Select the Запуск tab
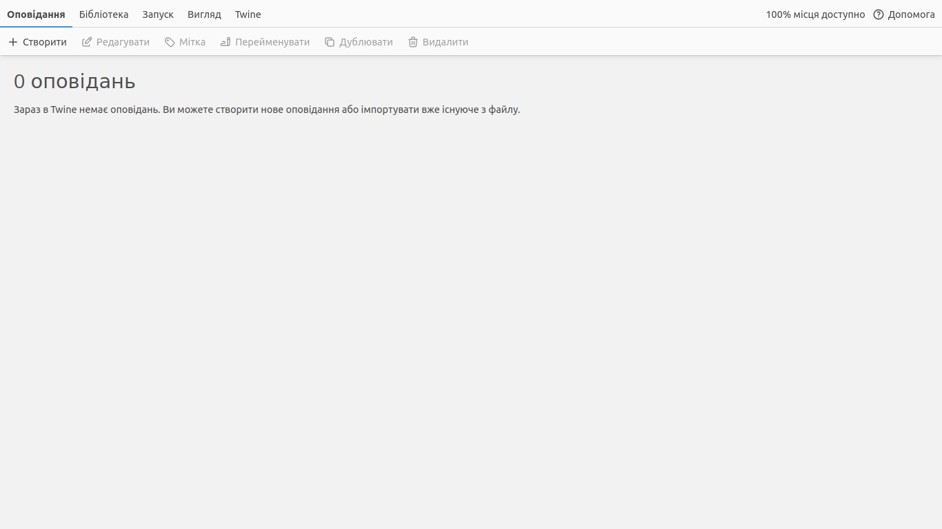 coord(158,14)
